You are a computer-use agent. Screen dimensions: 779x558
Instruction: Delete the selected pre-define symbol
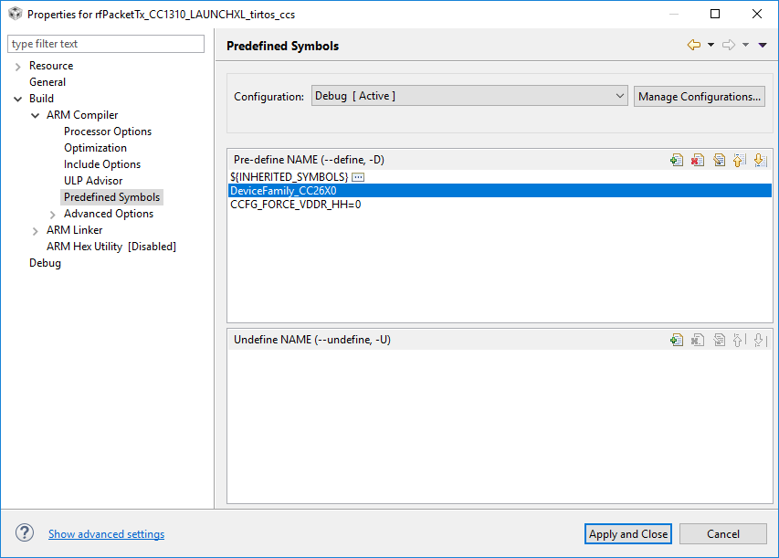[698, 160]
